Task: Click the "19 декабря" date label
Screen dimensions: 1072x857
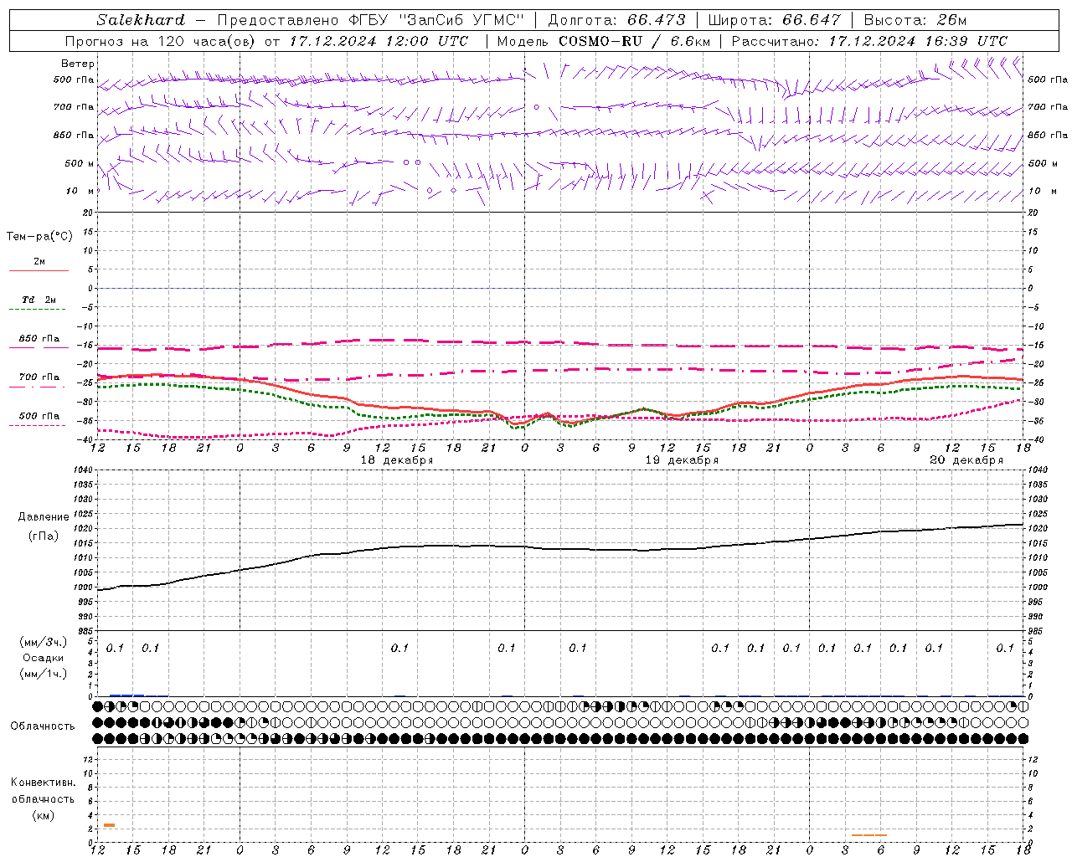Action: pos(682,460)
